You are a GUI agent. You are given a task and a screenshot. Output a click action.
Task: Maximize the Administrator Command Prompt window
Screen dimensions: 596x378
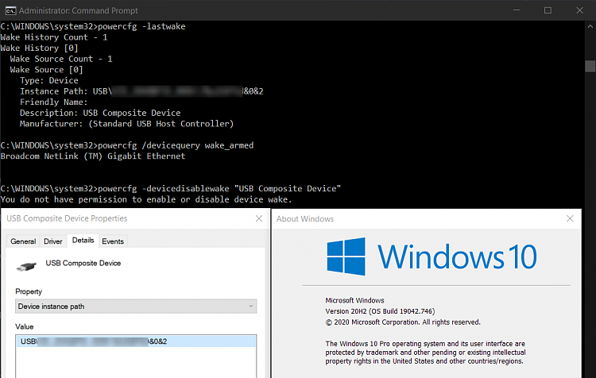coord(548,10)
